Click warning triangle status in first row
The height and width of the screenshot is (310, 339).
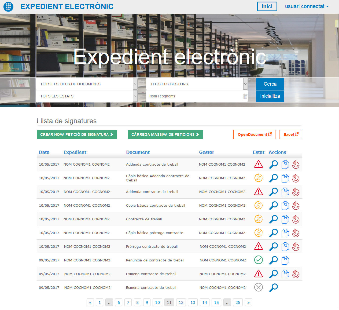(x=258, y=164)
